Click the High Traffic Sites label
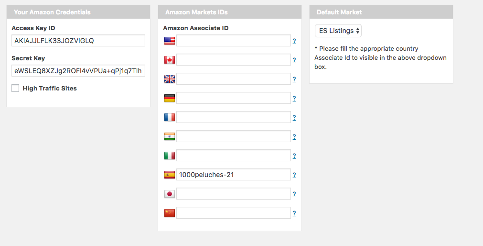 [50, 88]
